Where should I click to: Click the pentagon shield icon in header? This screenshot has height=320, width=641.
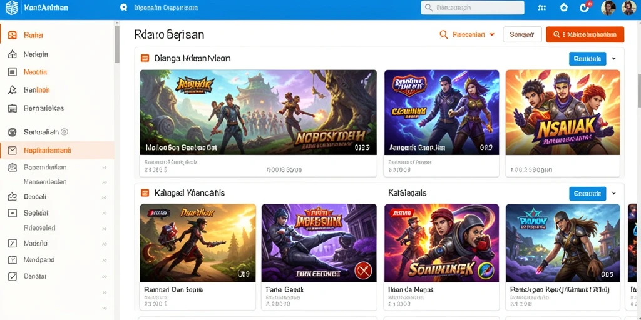point(564,7)
